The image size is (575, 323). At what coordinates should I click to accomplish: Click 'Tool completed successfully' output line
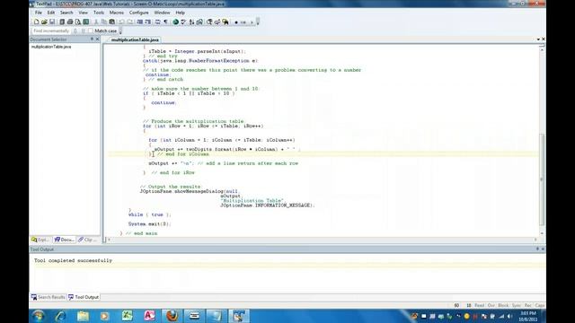[x=73, y=261]
